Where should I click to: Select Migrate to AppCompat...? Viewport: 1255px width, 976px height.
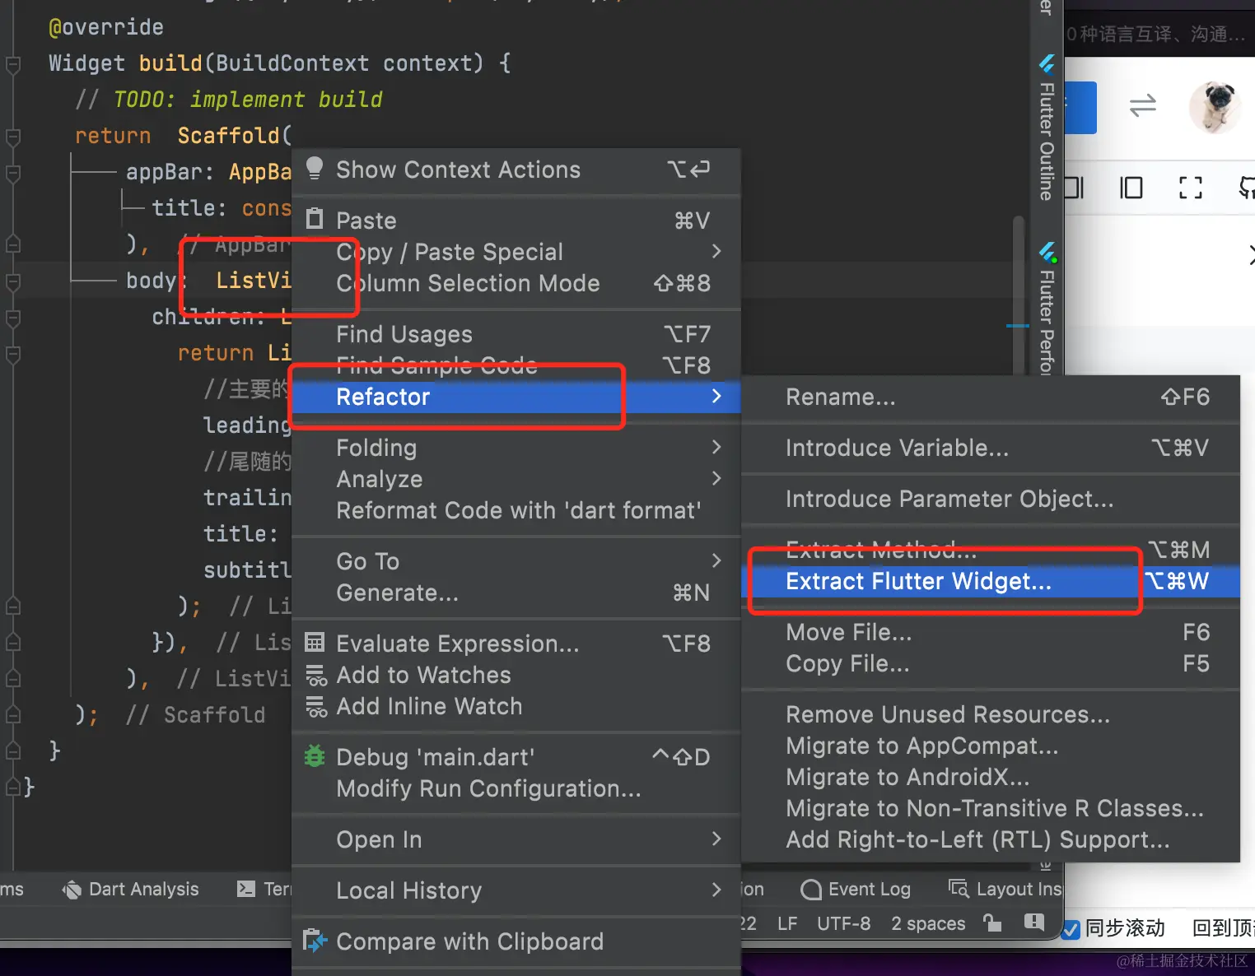(991, 746)
